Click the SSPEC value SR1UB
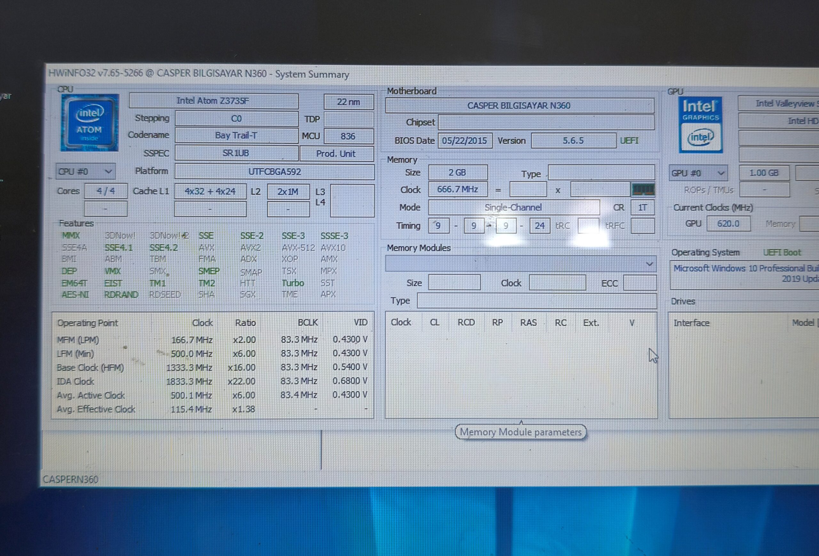 (236, 153)
